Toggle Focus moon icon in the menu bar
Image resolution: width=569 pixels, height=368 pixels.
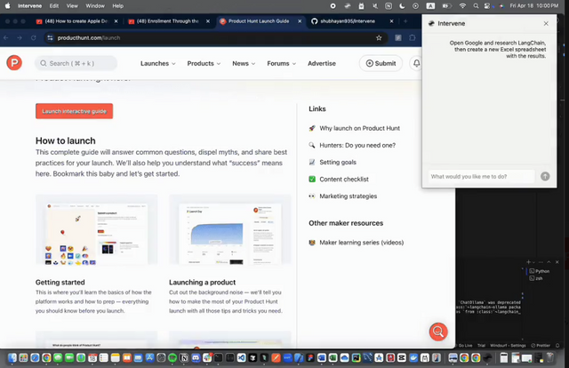(402, 6)
